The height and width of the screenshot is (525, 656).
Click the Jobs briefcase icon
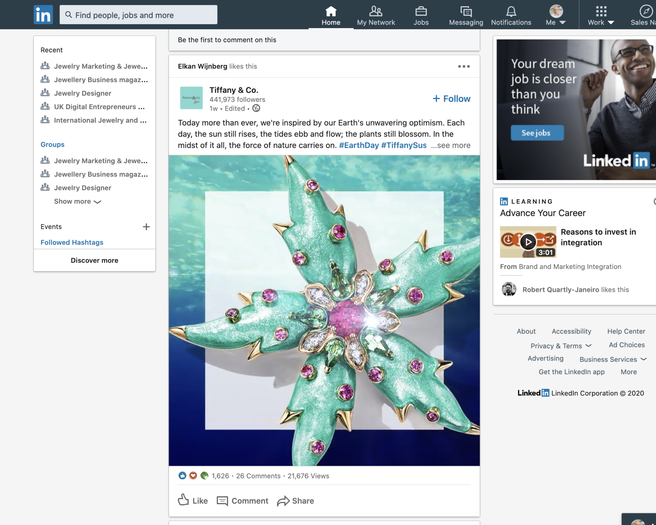click(421, 12)
